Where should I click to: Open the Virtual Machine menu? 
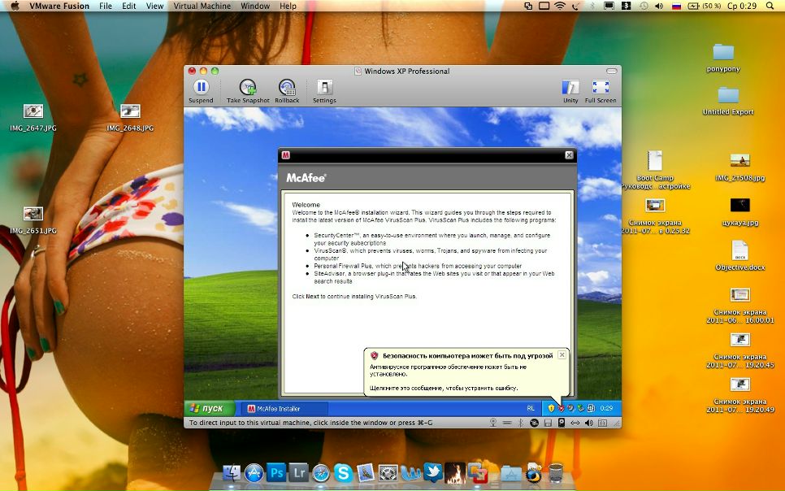pyautogui.click(x=202, y=6)
